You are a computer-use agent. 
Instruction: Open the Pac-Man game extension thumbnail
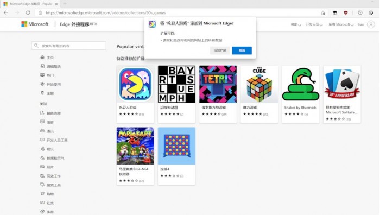click(135, 84)
